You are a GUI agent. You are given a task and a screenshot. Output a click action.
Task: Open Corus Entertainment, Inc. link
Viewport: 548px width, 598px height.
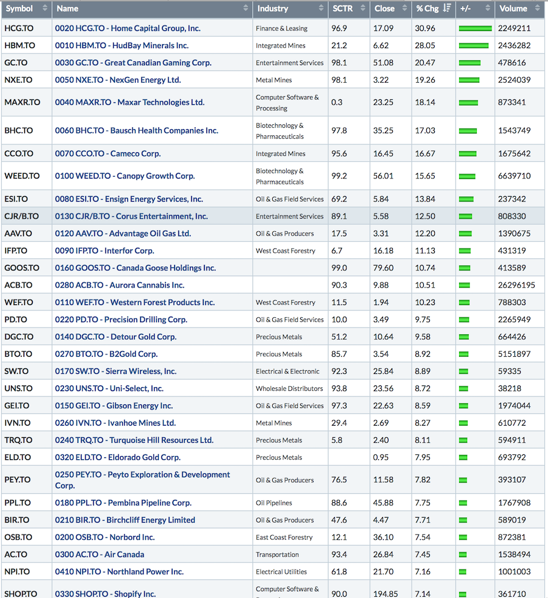[131, 216]
